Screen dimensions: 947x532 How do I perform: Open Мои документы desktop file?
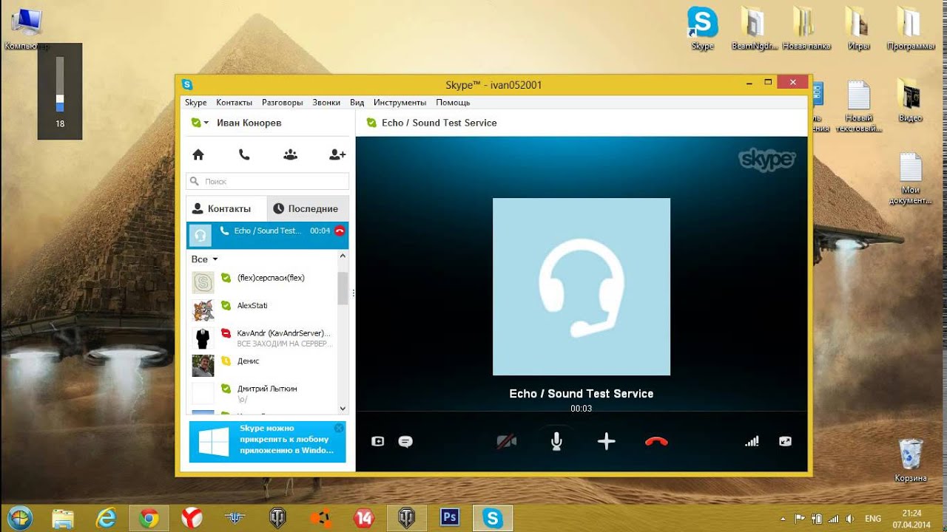click(911, 177)
